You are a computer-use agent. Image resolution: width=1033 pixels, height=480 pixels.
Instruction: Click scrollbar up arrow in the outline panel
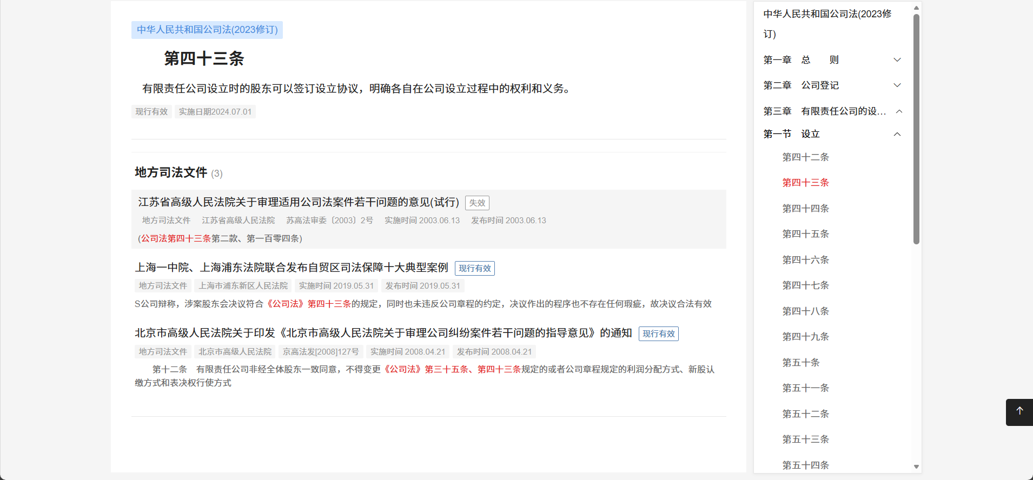(x=916, y=8)
